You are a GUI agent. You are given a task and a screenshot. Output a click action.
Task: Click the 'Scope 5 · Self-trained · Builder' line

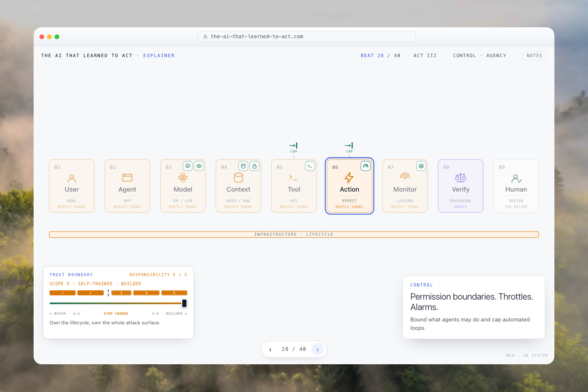[x=95, y=284]
